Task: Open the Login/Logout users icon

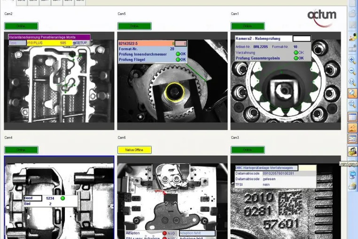Action: tap(352, 151)
